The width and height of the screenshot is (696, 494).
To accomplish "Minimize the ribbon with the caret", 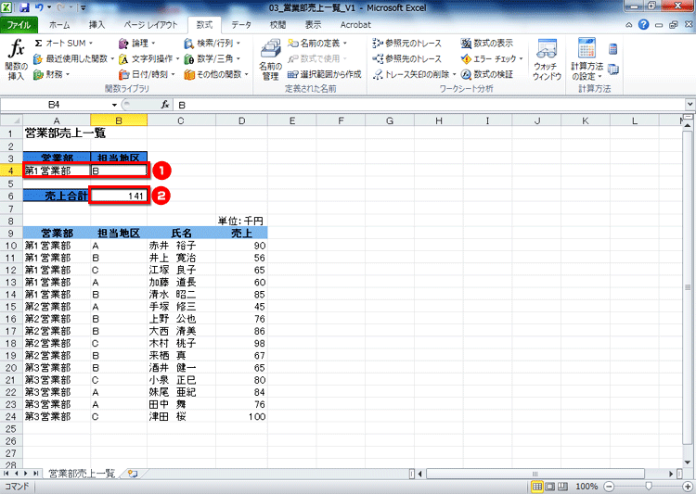I will [x=629, y=25].
